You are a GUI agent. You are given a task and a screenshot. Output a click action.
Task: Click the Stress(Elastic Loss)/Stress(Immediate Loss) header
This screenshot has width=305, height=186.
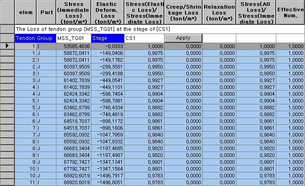coord(145,12)
